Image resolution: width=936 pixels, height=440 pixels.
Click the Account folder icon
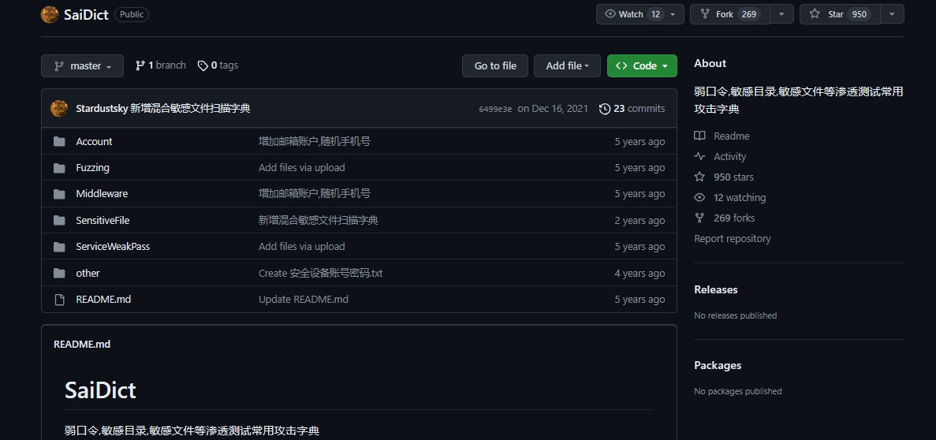(x=59, y=141)
